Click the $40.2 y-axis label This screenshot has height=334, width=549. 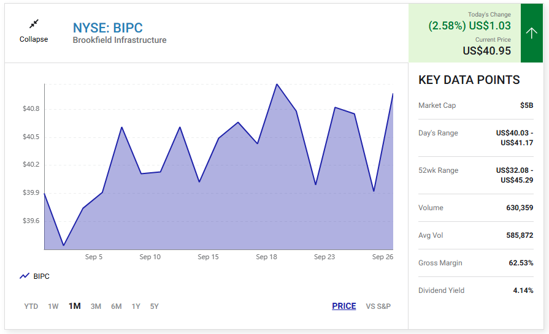(31, 164)
